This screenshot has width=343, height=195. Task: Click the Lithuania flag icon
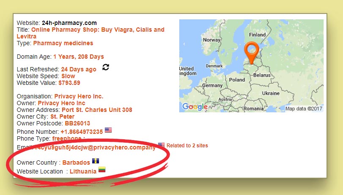click(102, 169)
